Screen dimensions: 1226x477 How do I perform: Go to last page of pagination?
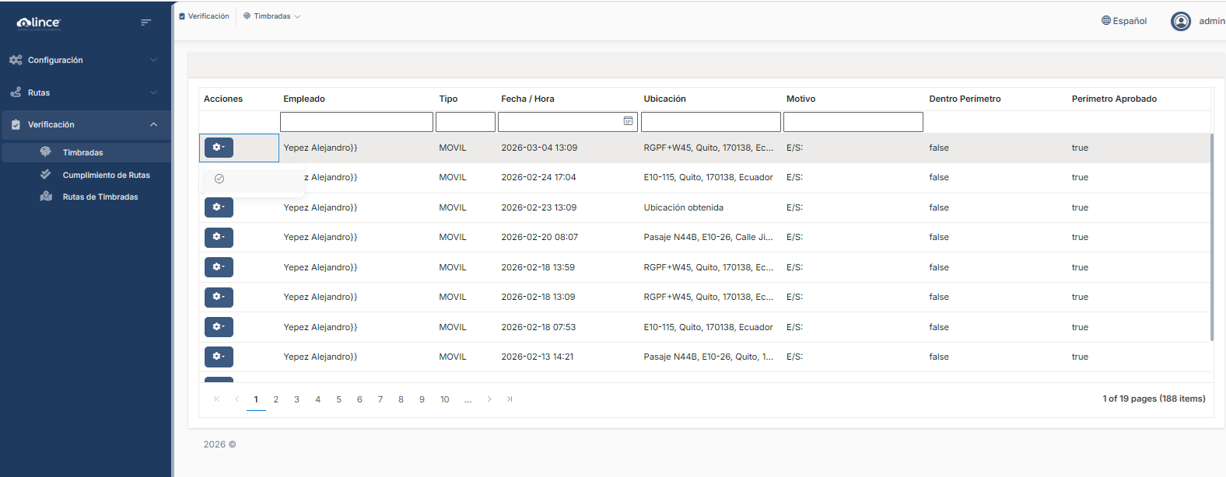pyautogui.click(x=510, y=399)
